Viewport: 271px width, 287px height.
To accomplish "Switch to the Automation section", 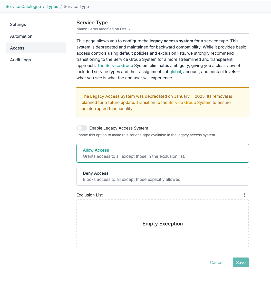I will 21,36.
